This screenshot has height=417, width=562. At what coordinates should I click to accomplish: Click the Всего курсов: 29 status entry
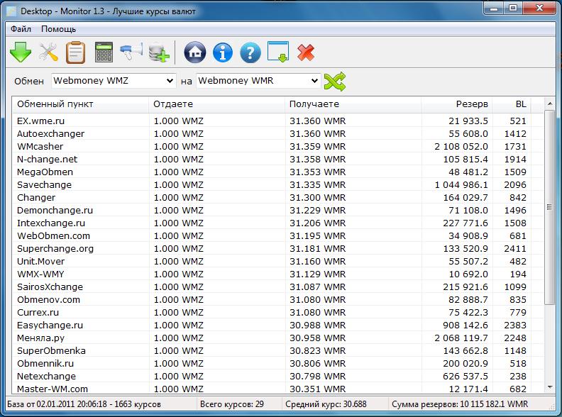coord(232,404)
